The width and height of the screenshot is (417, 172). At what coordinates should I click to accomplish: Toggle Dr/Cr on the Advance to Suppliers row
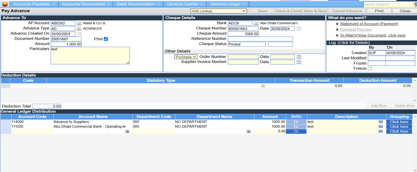[296, 122]
